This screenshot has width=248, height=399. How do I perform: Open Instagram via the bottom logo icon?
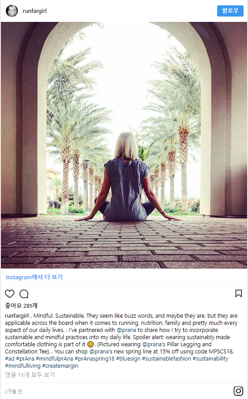click(238, 391)
